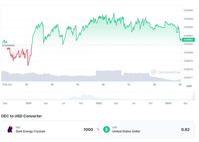Click the 2023 label on range navigator
The image size is (199, 142).
click(x=168, y=103)
